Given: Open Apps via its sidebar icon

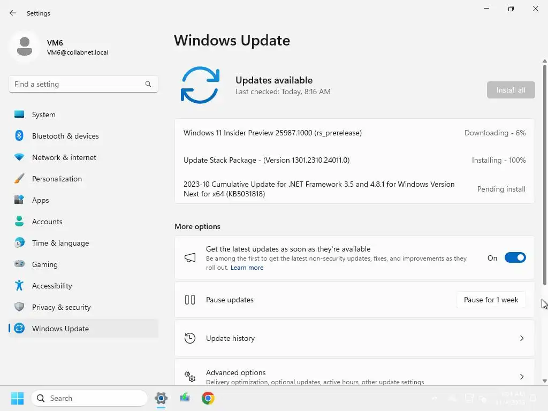Looking at the screenshot, I should pos(19,200).
